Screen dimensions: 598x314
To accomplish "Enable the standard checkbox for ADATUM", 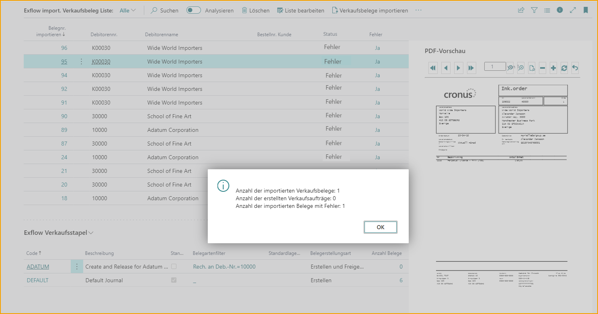I will (174, 266).
